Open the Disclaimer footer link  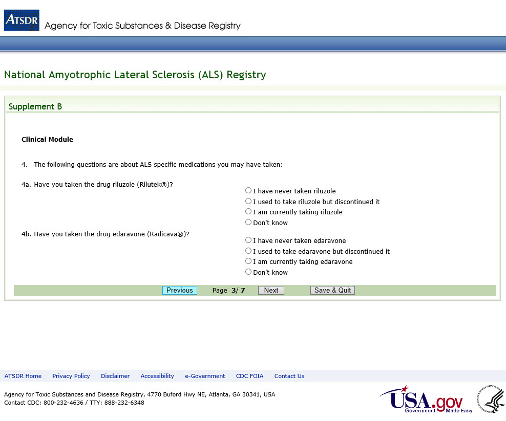(115, 376)
